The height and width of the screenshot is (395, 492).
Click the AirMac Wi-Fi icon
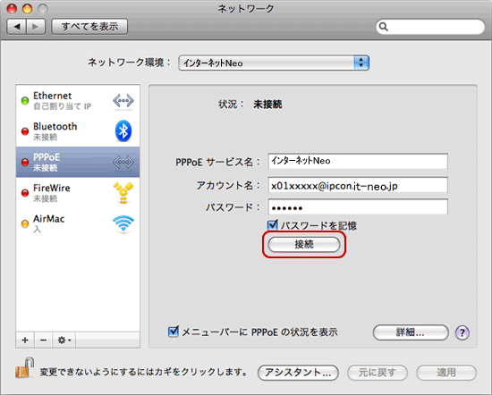coord(123,223)
